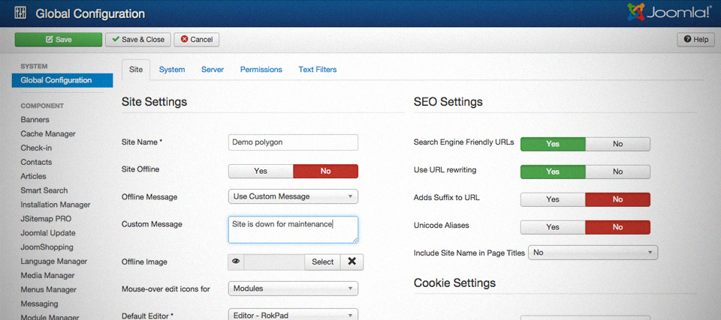Open Joomla! Update in sidebar
The width and height of the screenshot is (721, 320).
(x=48, y=233)
